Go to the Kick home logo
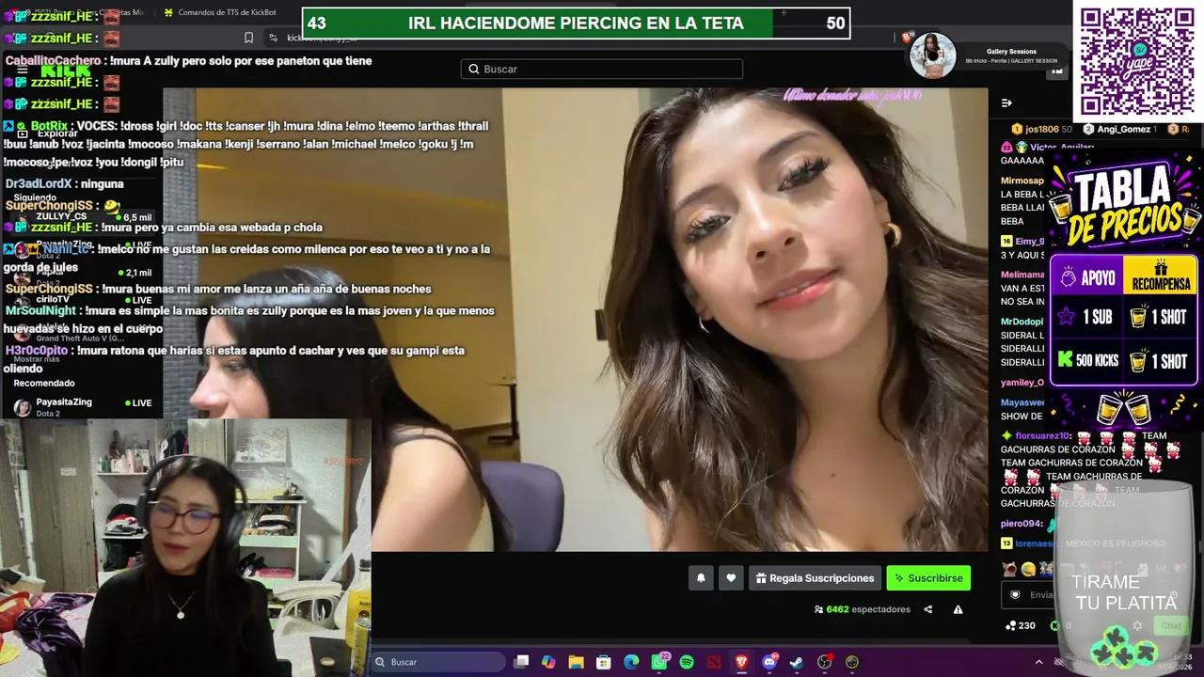Screen dimensions: 1204x677 (65, 71)
